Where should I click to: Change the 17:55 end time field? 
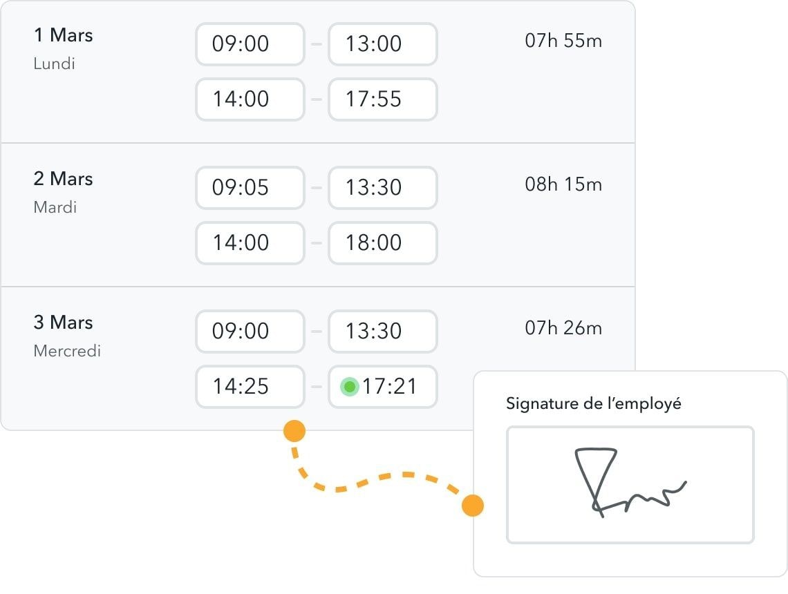click(382, 99)
